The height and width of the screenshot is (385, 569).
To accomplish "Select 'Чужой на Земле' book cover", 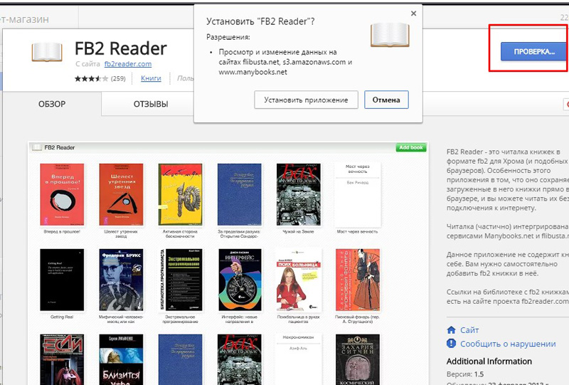I will pos(298,195).
